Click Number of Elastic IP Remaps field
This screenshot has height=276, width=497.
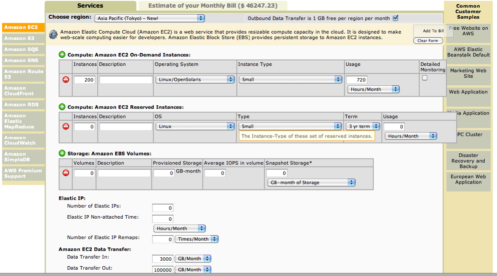[x=163, y=239]
